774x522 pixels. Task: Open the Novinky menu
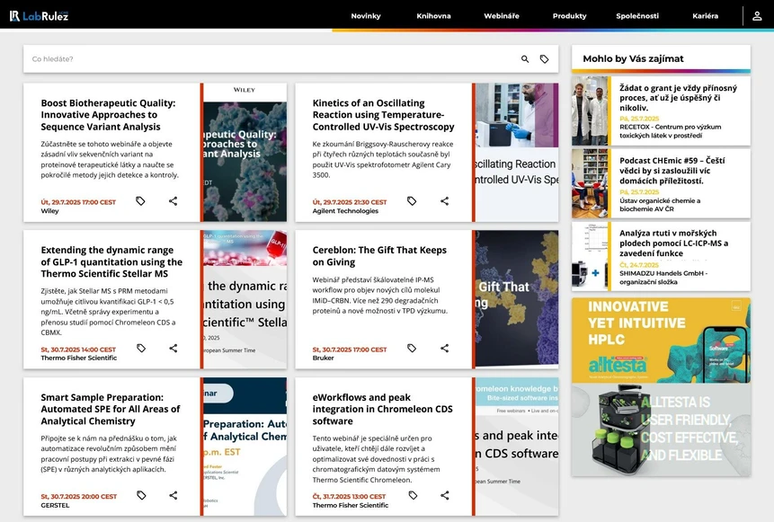(x=366, y=16)
